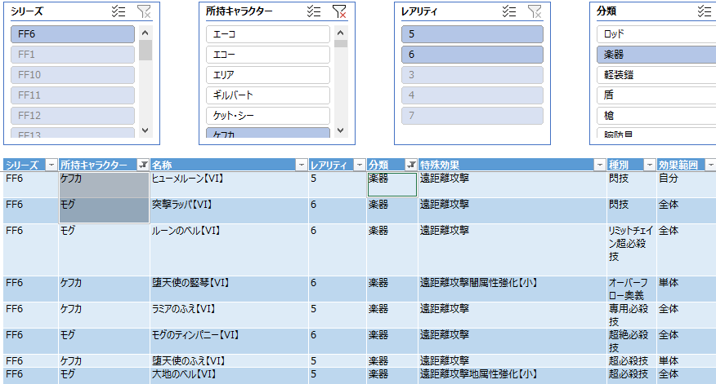Toggle rarity 5 in レアリティ slicer
The image size is (716, 384).
(472, 34)
